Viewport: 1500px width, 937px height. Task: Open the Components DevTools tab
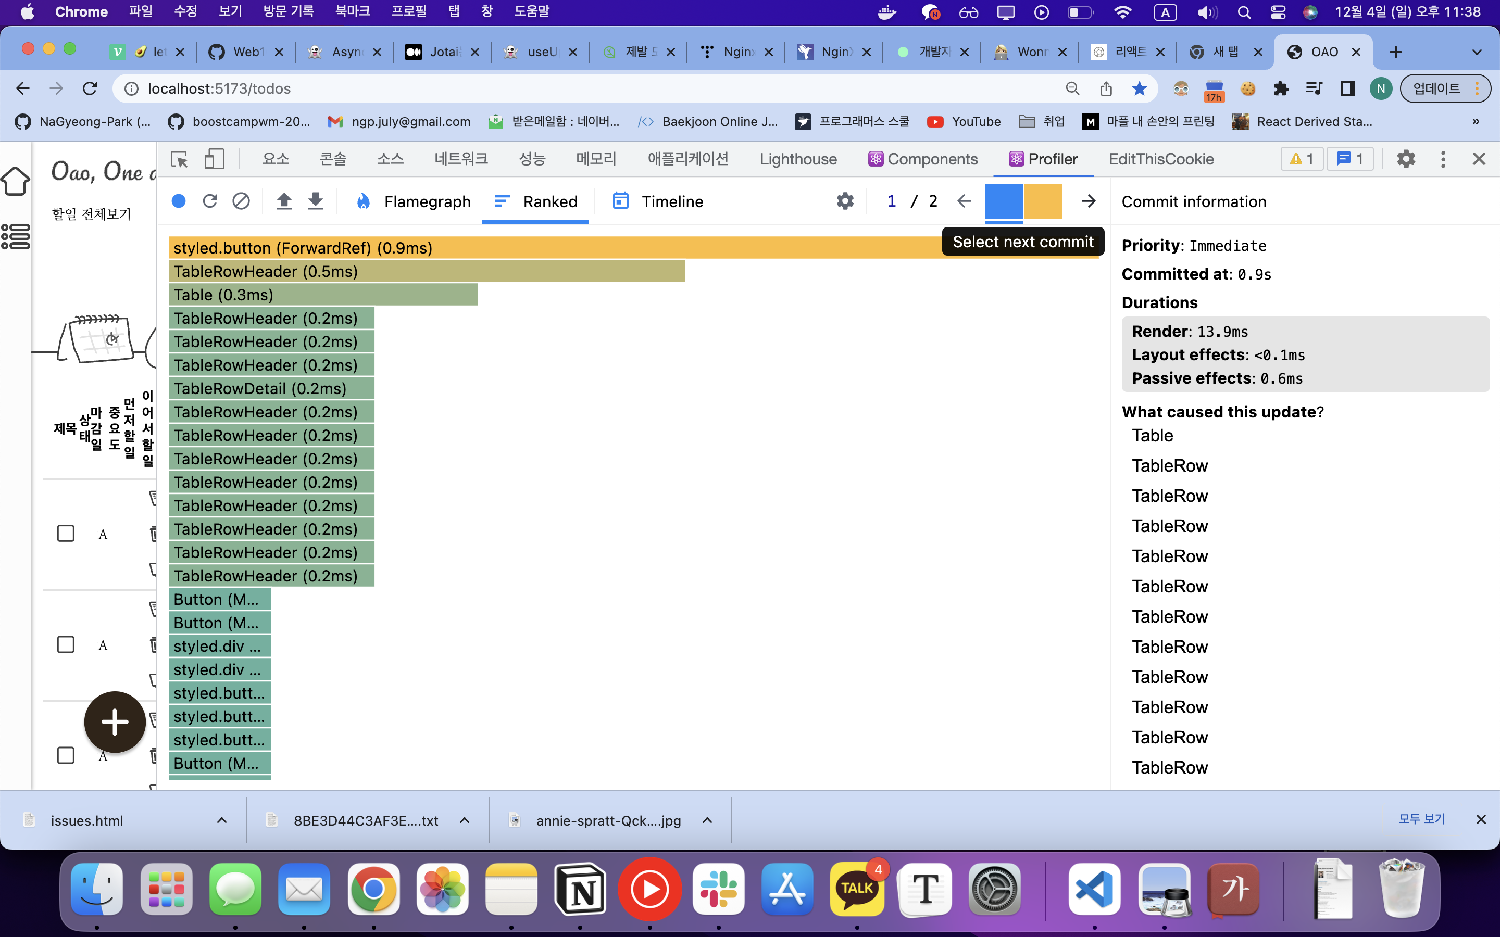[923, 159]
